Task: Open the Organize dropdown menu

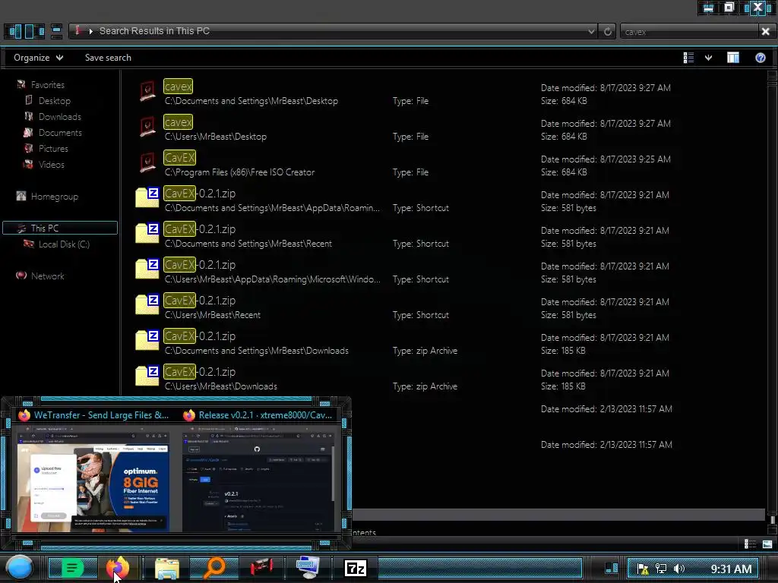Action: 38,58
